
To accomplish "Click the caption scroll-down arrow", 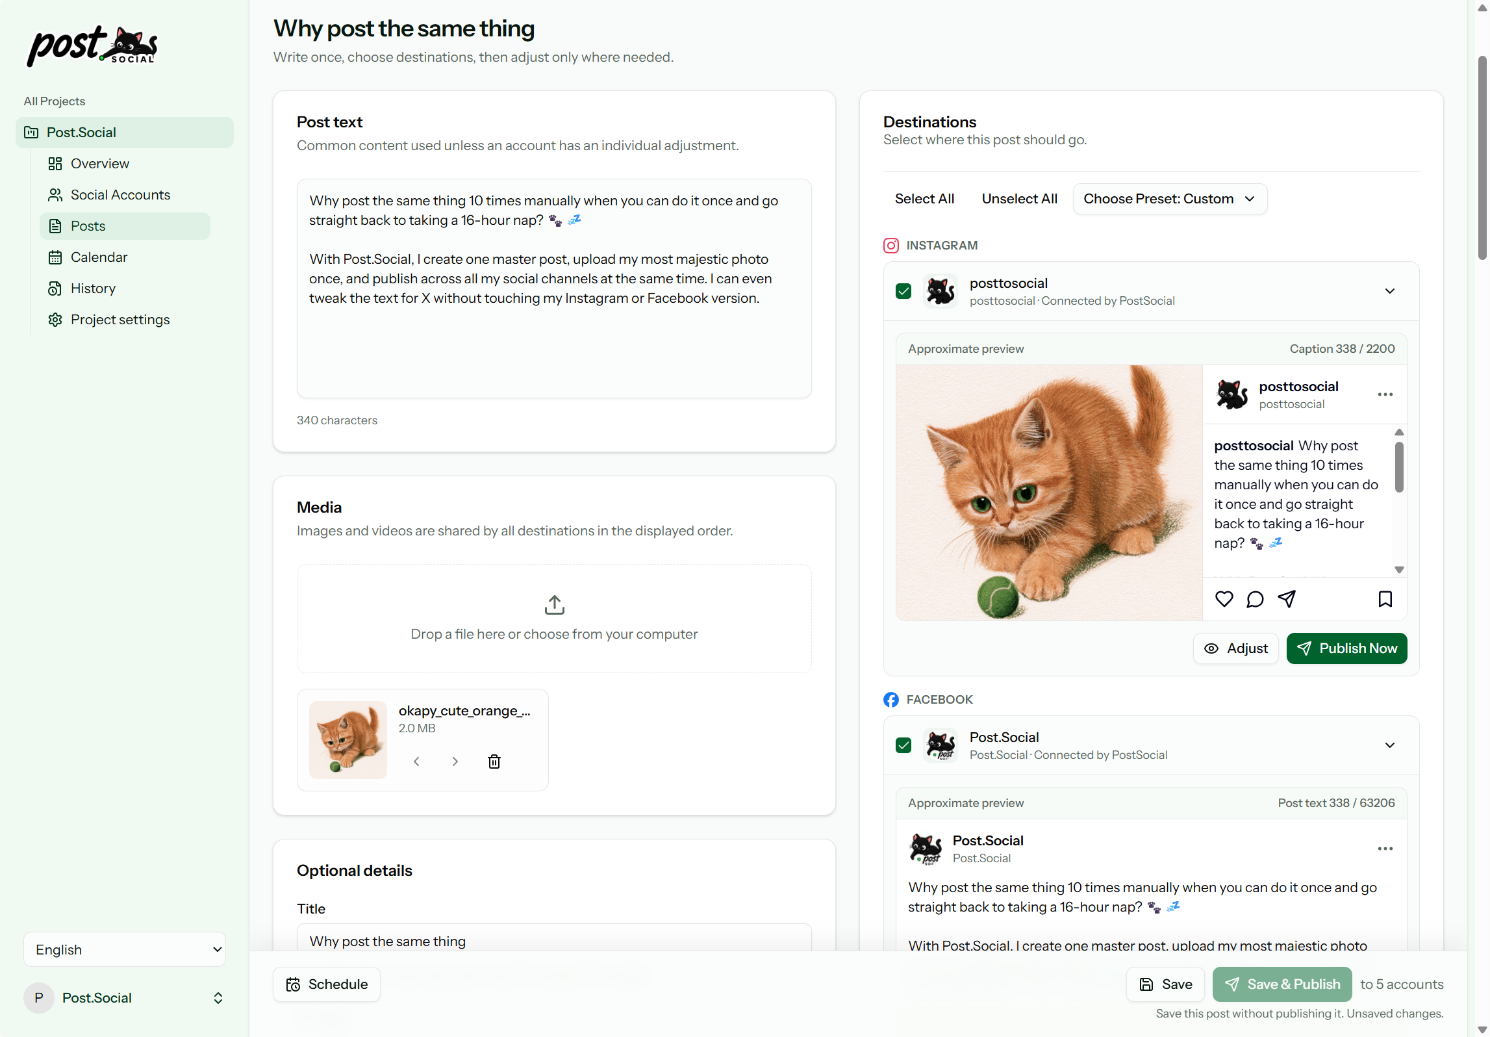I will tap(1399, 570).
